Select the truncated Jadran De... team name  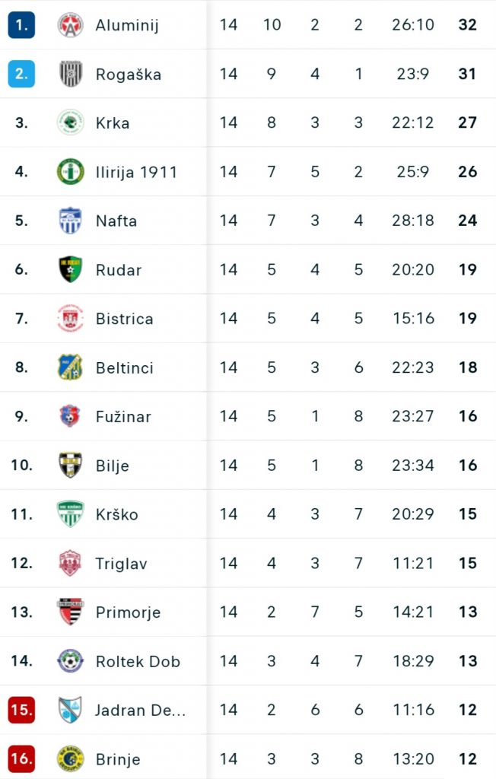coord(141,710)
